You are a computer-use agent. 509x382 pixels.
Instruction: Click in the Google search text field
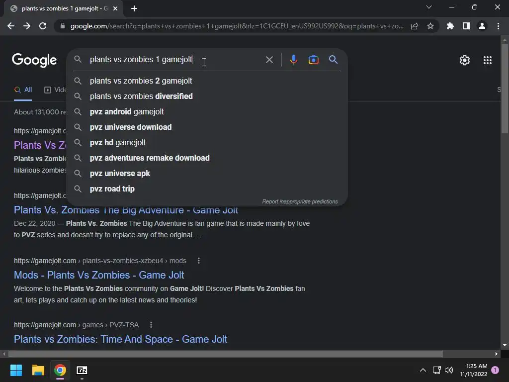[175, 60]
